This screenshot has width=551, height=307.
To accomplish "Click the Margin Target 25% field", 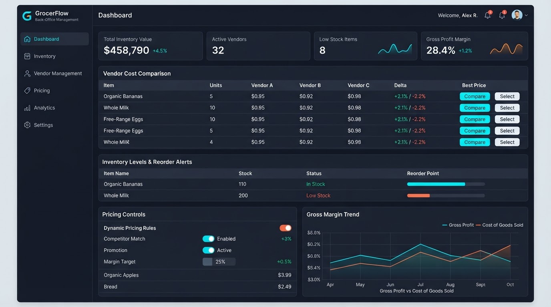I will [219, 262].
